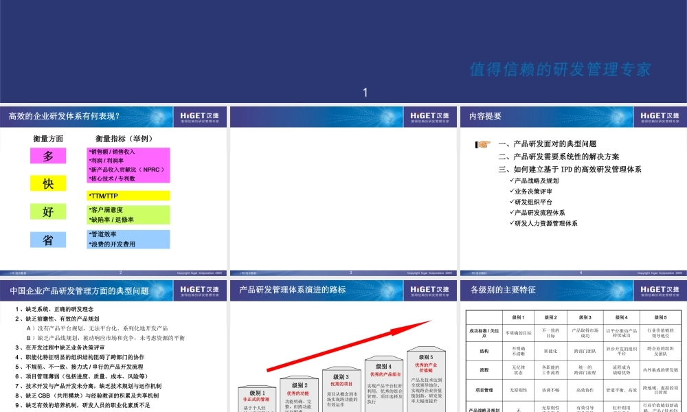This screenshot has height=412, width=687.
Task: Click the 结构 row header in the table
Action: click(x=484, y=351)
